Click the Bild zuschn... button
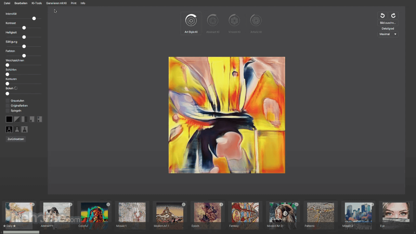The width and height of the screenshot is (416, 234). [x=388, y=23]
